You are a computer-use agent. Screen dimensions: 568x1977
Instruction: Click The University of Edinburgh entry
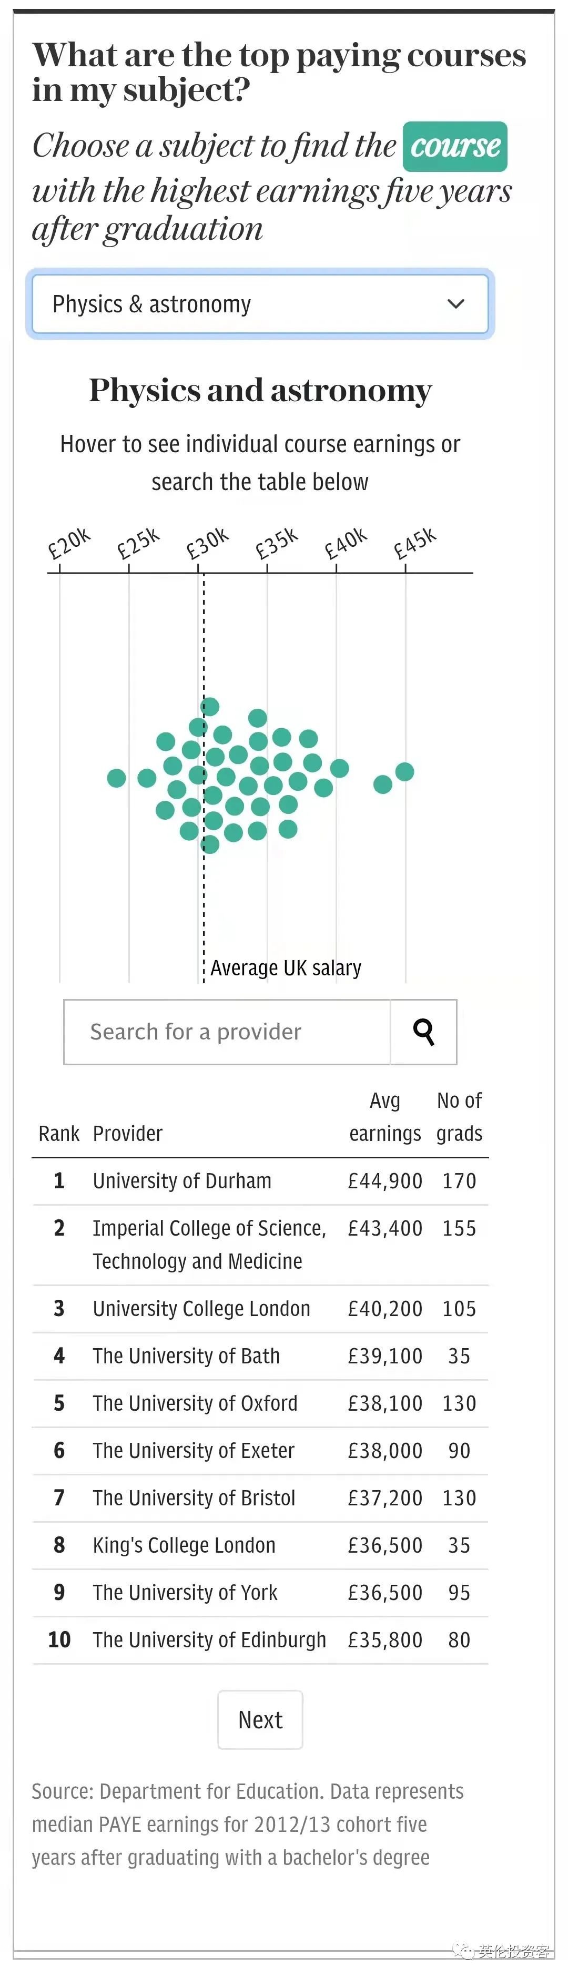[209, 1640]
